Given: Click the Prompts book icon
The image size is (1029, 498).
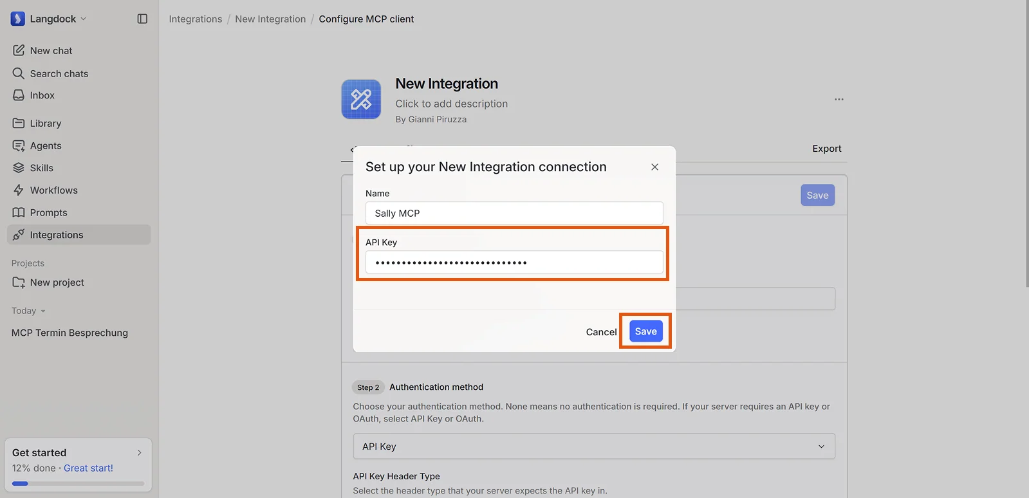Looking at the screenshot, I should (x=19, y=212).
